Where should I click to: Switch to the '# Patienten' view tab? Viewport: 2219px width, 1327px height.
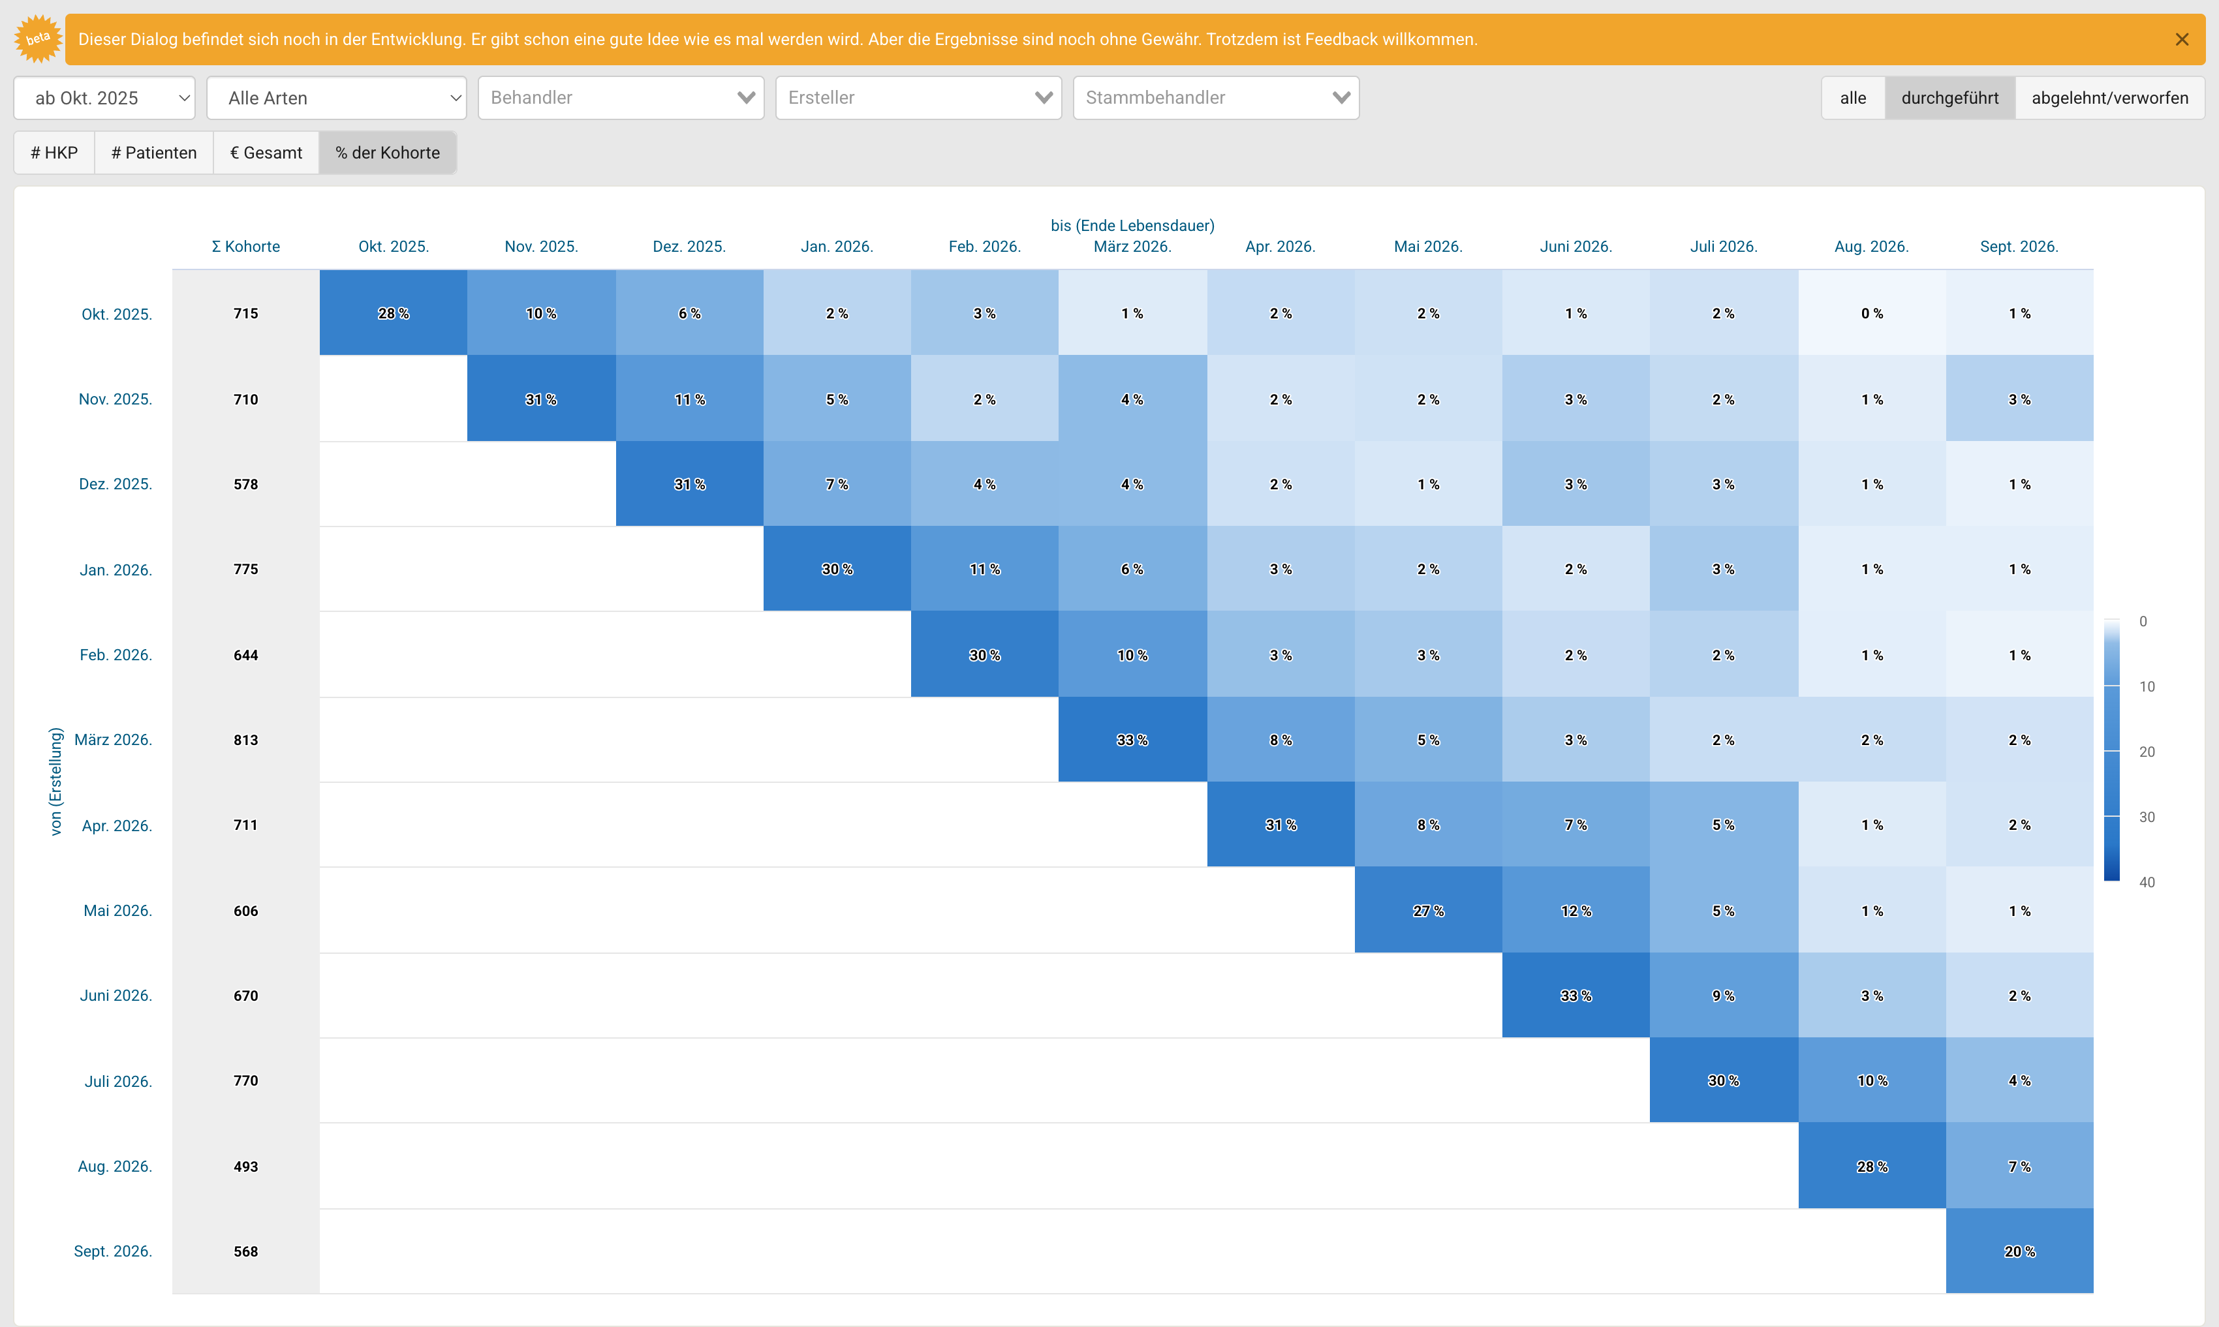[154, 153]
